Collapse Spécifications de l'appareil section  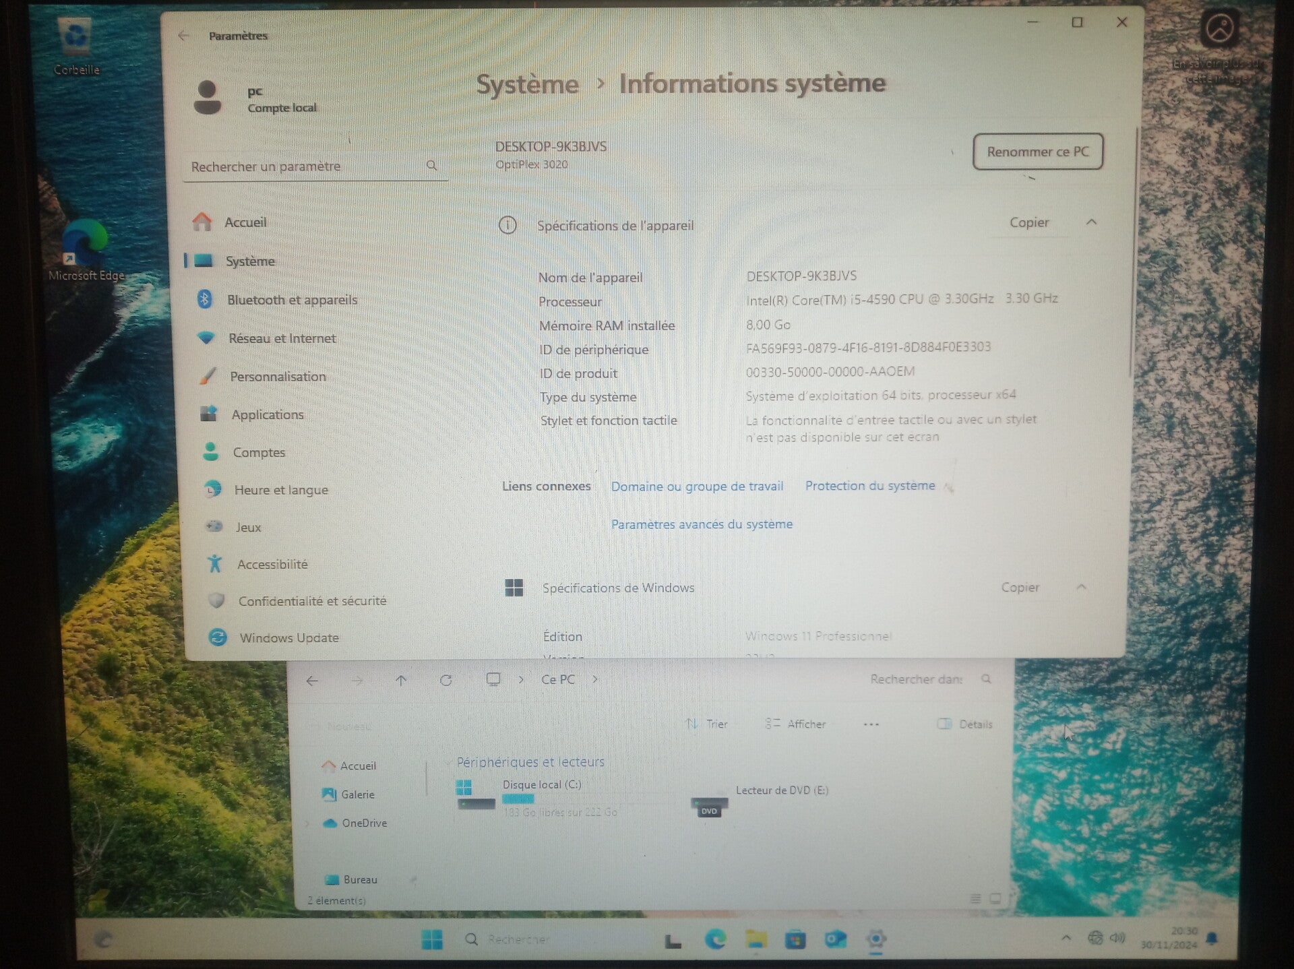pos(1091,222)
